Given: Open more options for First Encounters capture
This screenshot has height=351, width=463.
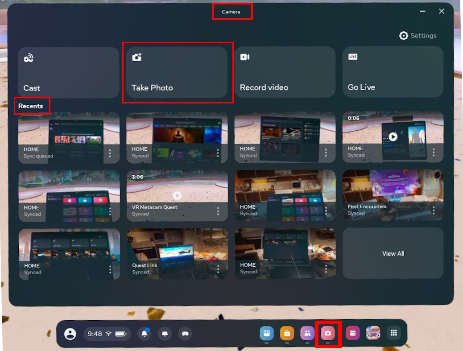Looking at the screenshot, I should (x=434, y=211).
